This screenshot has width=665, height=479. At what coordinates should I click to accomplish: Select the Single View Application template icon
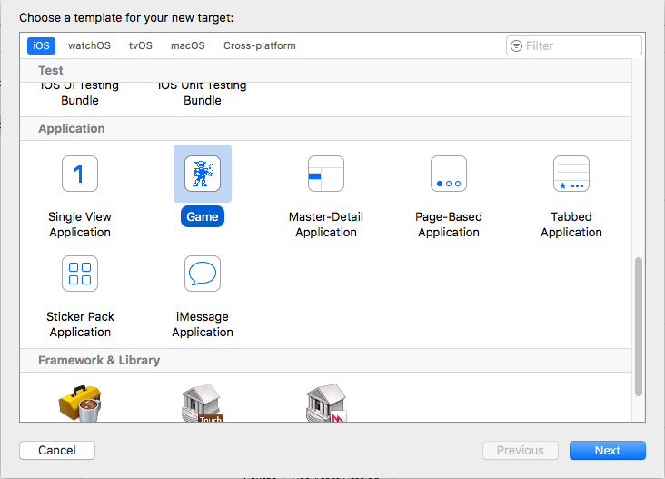tap(80, 174)
